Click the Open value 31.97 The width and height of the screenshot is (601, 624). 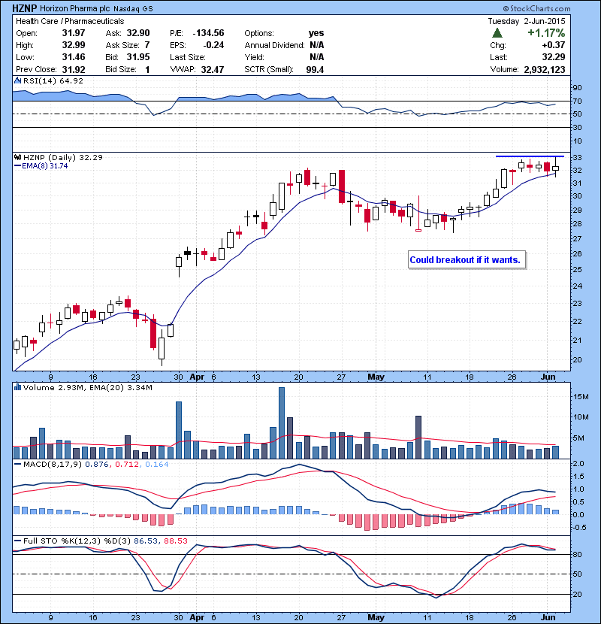(74, 33)
